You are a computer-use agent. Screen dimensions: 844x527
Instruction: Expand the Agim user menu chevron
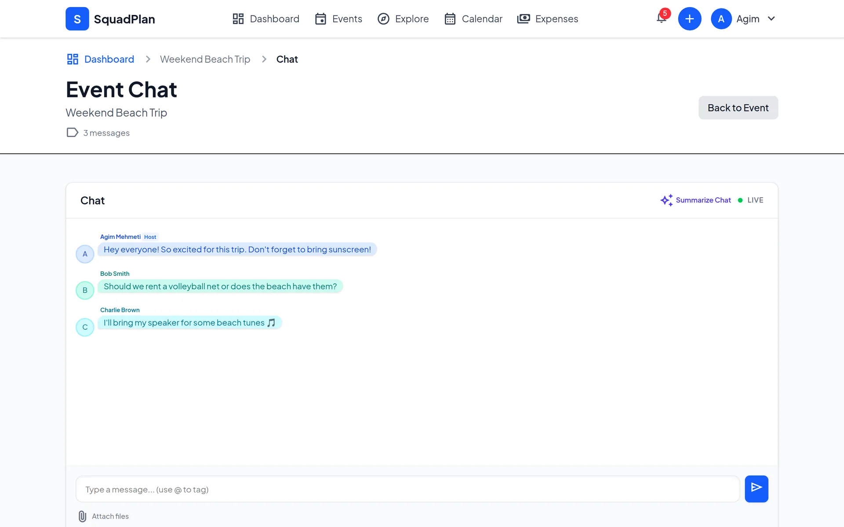coord(771,18)
